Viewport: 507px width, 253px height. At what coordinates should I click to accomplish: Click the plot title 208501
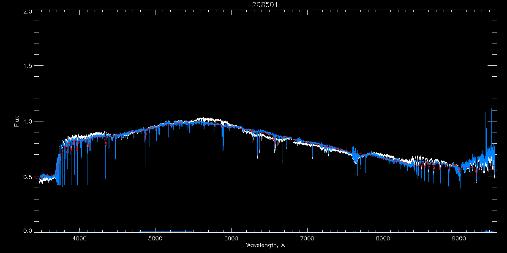[265, 5]
